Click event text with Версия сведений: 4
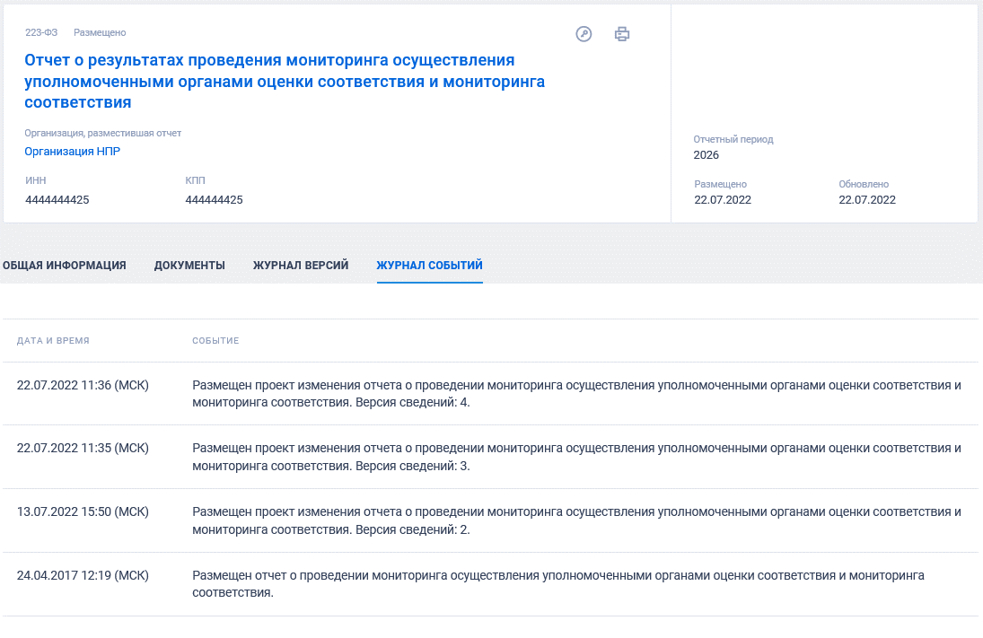This screenshot has width=983, height=638. (576, 394)
